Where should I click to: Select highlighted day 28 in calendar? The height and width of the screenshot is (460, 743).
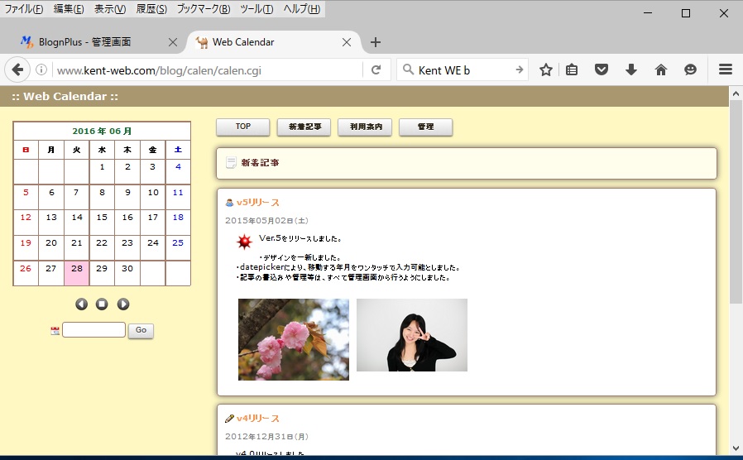pyautogui.click(x=77, y=273)
